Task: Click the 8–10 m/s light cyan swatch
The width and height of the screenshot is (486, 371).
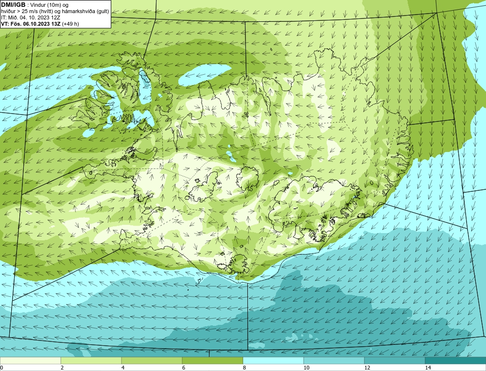Action: [x=273, y=360]
